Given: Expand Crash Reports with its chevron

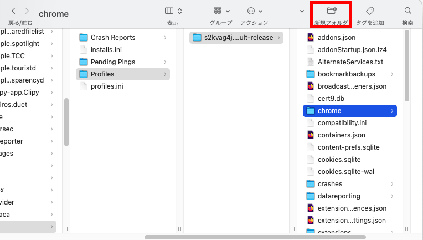Looking at the screenshot, I should pyautogui.click(x=165, y=38).
